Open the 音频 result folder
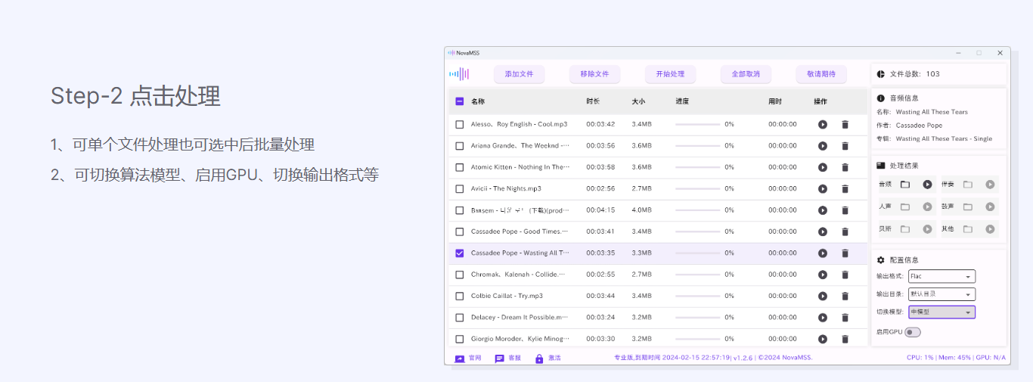This screenshot has width=1033, height=382. tap(905, 184)
